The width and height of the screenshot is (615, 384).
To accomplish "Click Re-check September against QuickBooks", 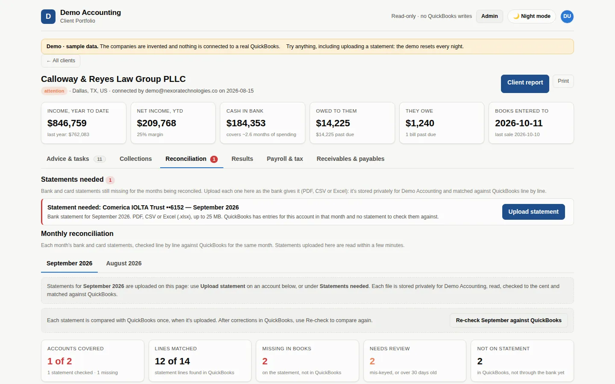I will 509,320.
